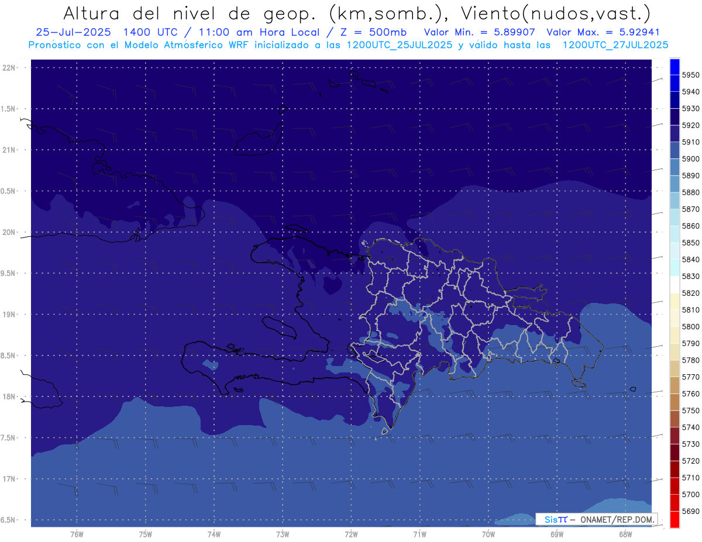Pick the legend color between 5940 and 5950
Screen dimensions: 702x542
click(x=675, y=84)
